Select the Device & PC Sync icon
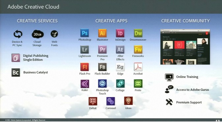This screenshot has width=222, height=122. click(18, 34)
